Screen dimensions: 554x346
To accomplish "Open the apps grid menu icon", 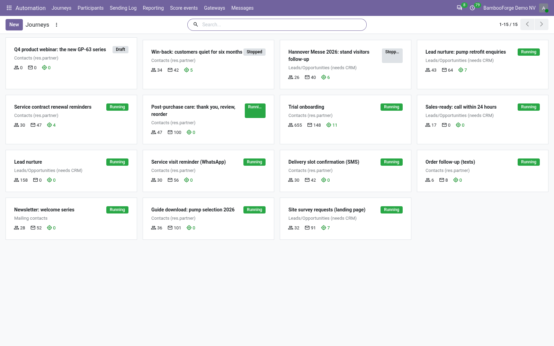I will point(9,8).
